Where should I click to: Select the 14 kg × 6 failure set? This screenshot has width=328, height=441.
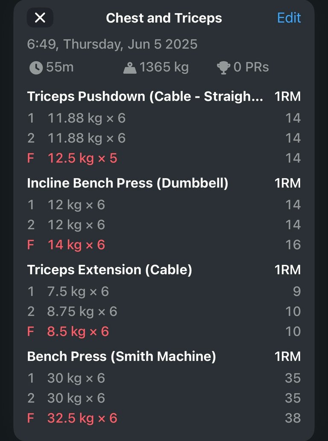tap(164, 245)
